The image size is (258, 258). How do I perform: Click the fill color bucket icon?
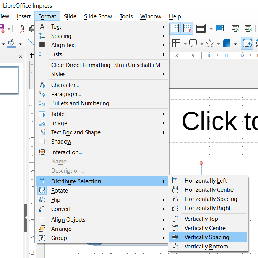point(11,44)
